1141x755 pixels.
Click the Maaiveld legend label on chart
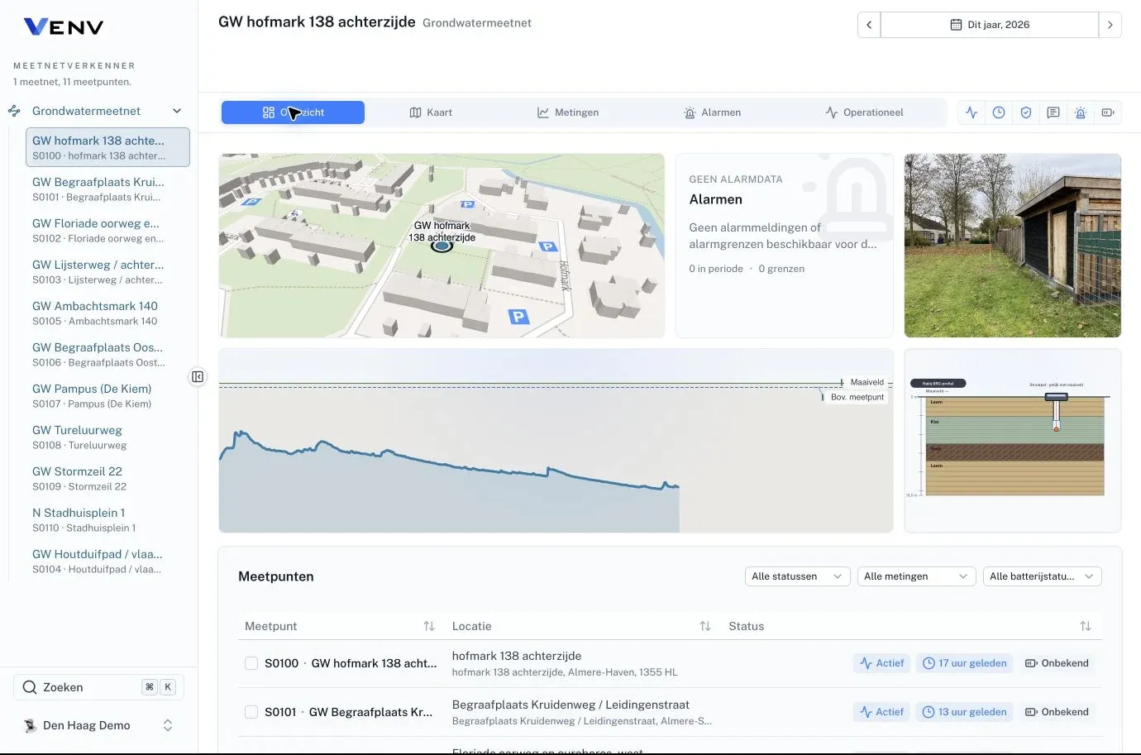point(866,382)
